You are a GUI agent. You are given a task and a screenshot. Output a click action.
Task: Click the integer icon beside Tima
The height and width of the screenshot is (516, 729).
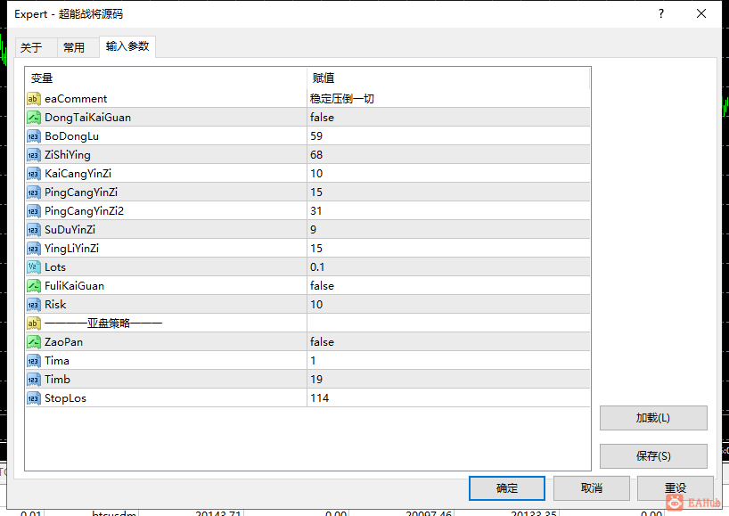34,361
